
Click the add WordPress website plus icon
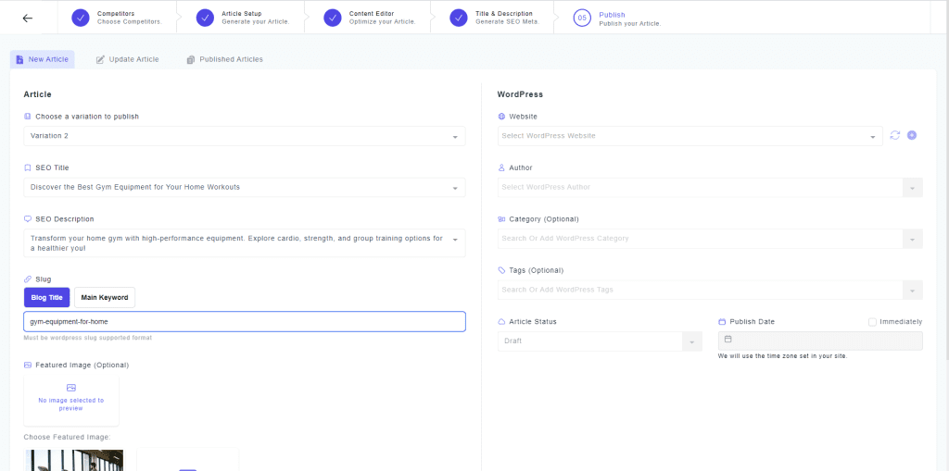[x=912, y=135]
